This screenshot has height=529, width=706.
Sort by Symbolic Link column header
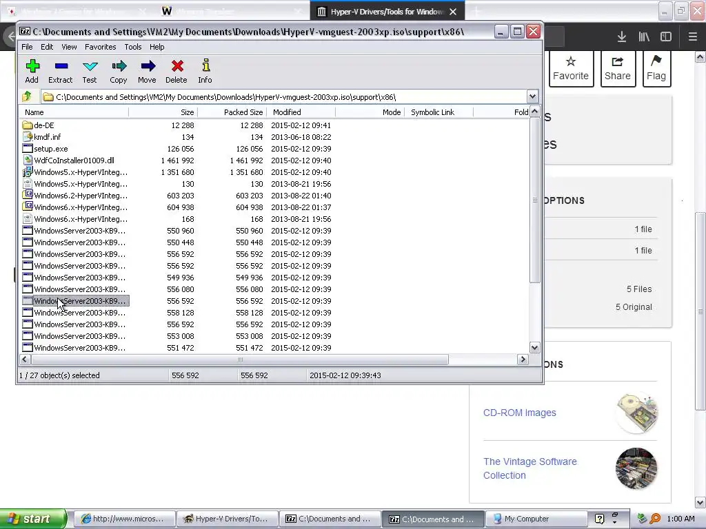[x=438, y=112]
